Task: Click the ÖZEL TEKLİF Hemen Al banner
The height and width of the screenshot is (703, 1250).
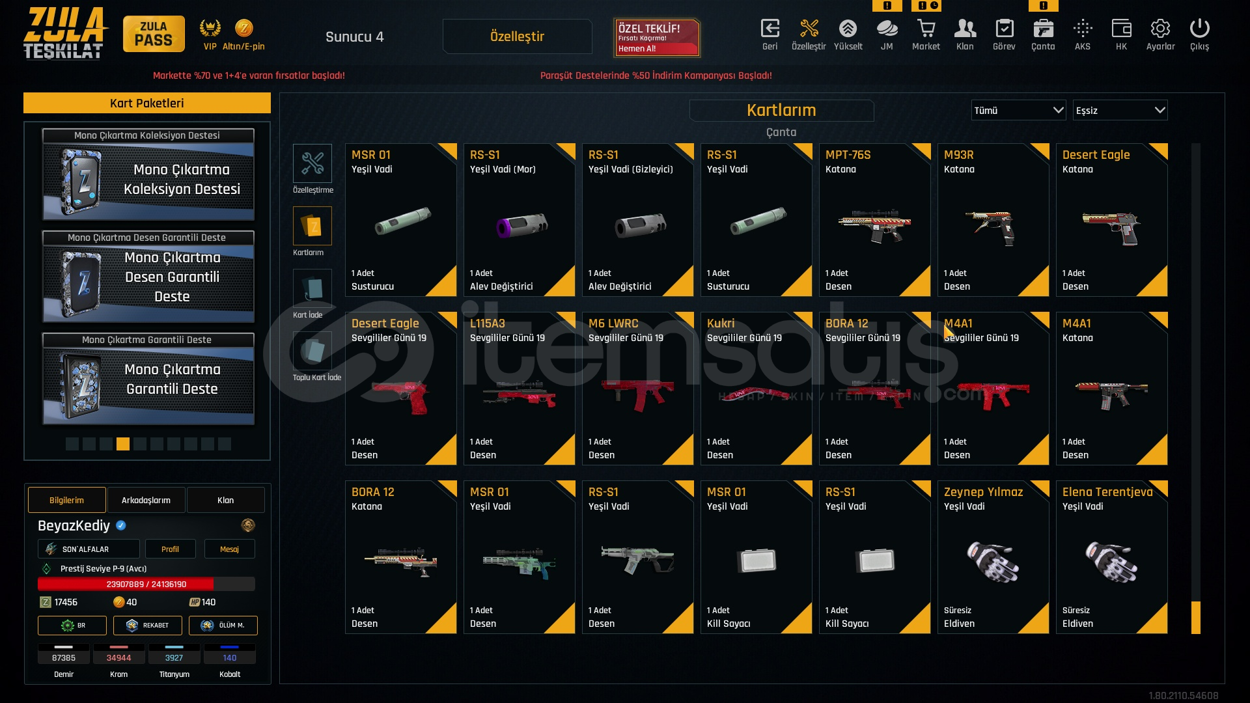Action: point(657,36)
